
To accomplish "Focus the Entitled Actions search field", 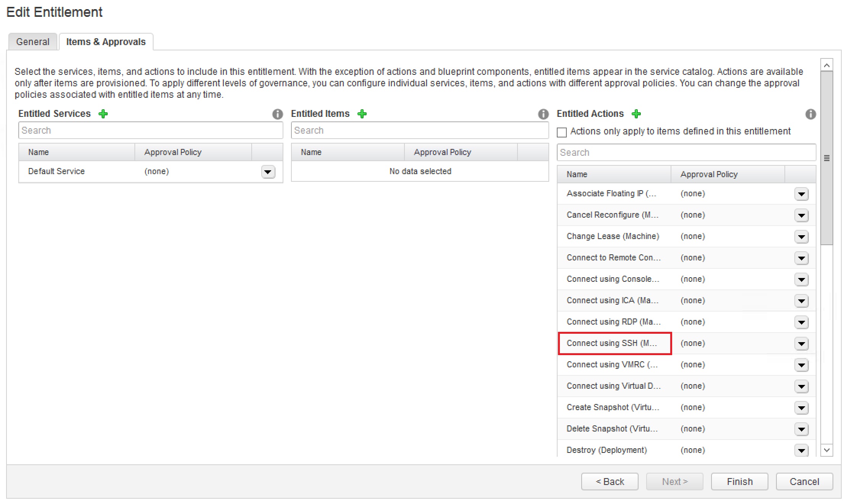I will [686, 152].
